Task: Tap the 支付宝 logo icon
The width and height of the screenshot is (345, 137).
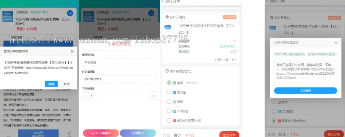Action: (175, 92)
